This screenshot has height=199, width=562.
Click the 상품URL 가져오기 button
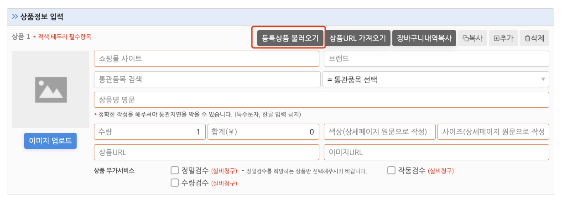point(358,38)
